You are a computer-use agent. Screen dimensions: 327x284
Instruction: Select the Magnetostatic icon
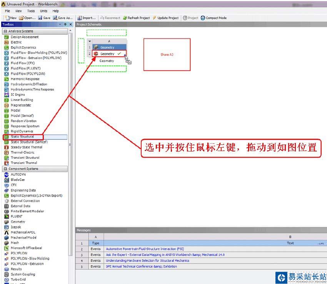coord(7,105)
